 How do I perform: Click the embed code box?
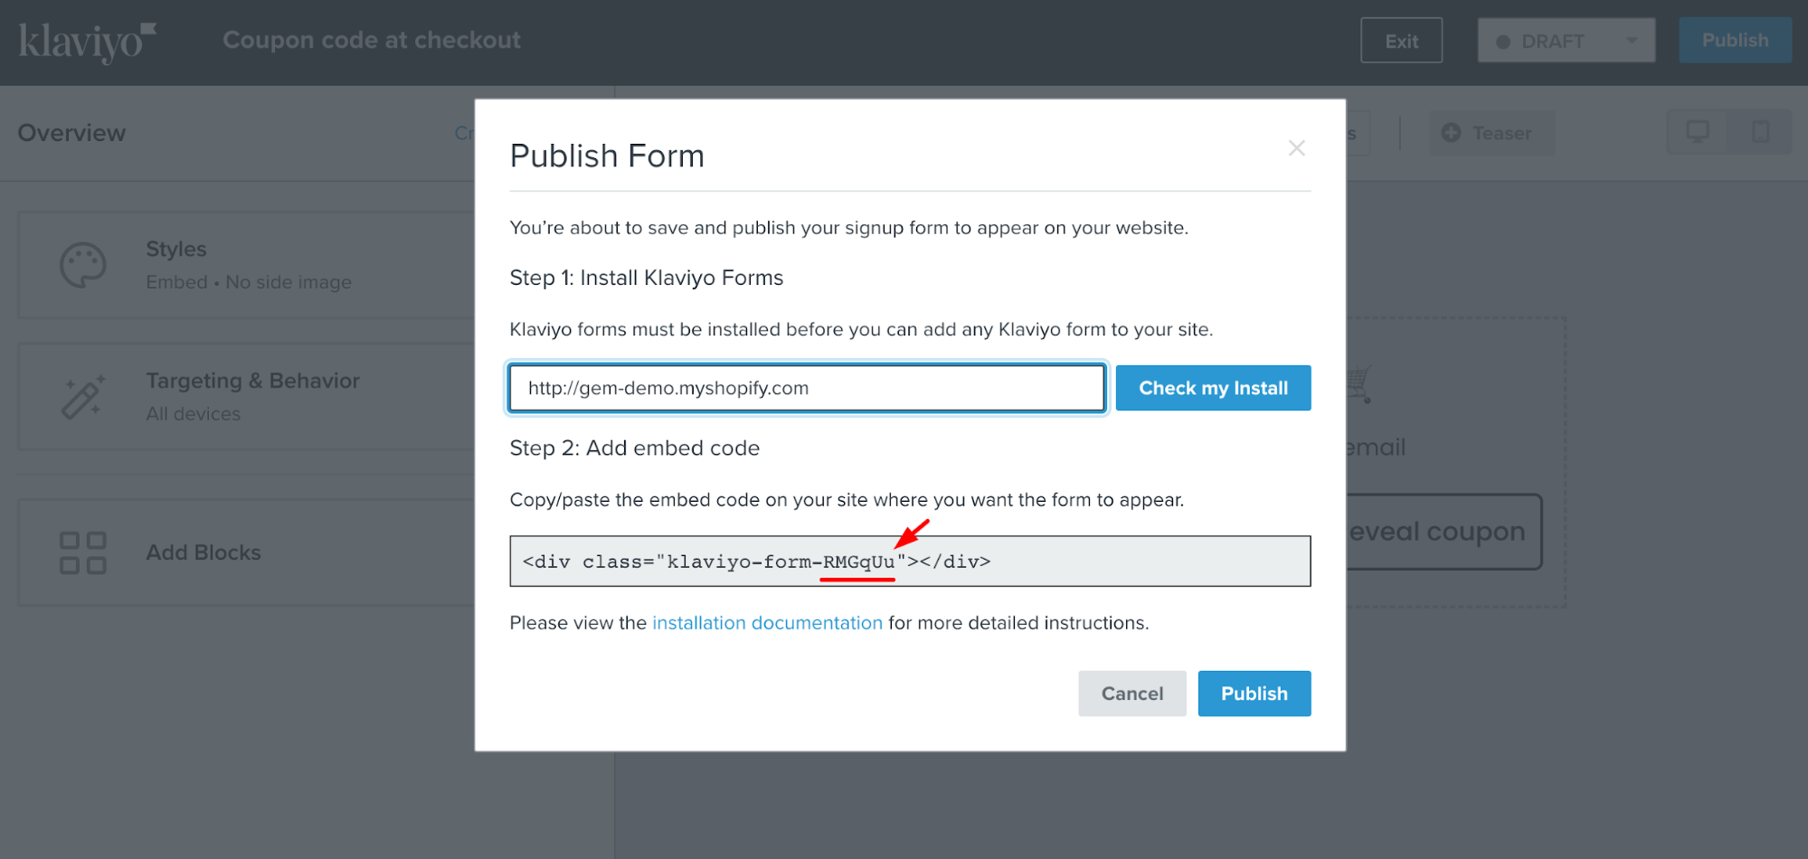(x=909, y=562)
